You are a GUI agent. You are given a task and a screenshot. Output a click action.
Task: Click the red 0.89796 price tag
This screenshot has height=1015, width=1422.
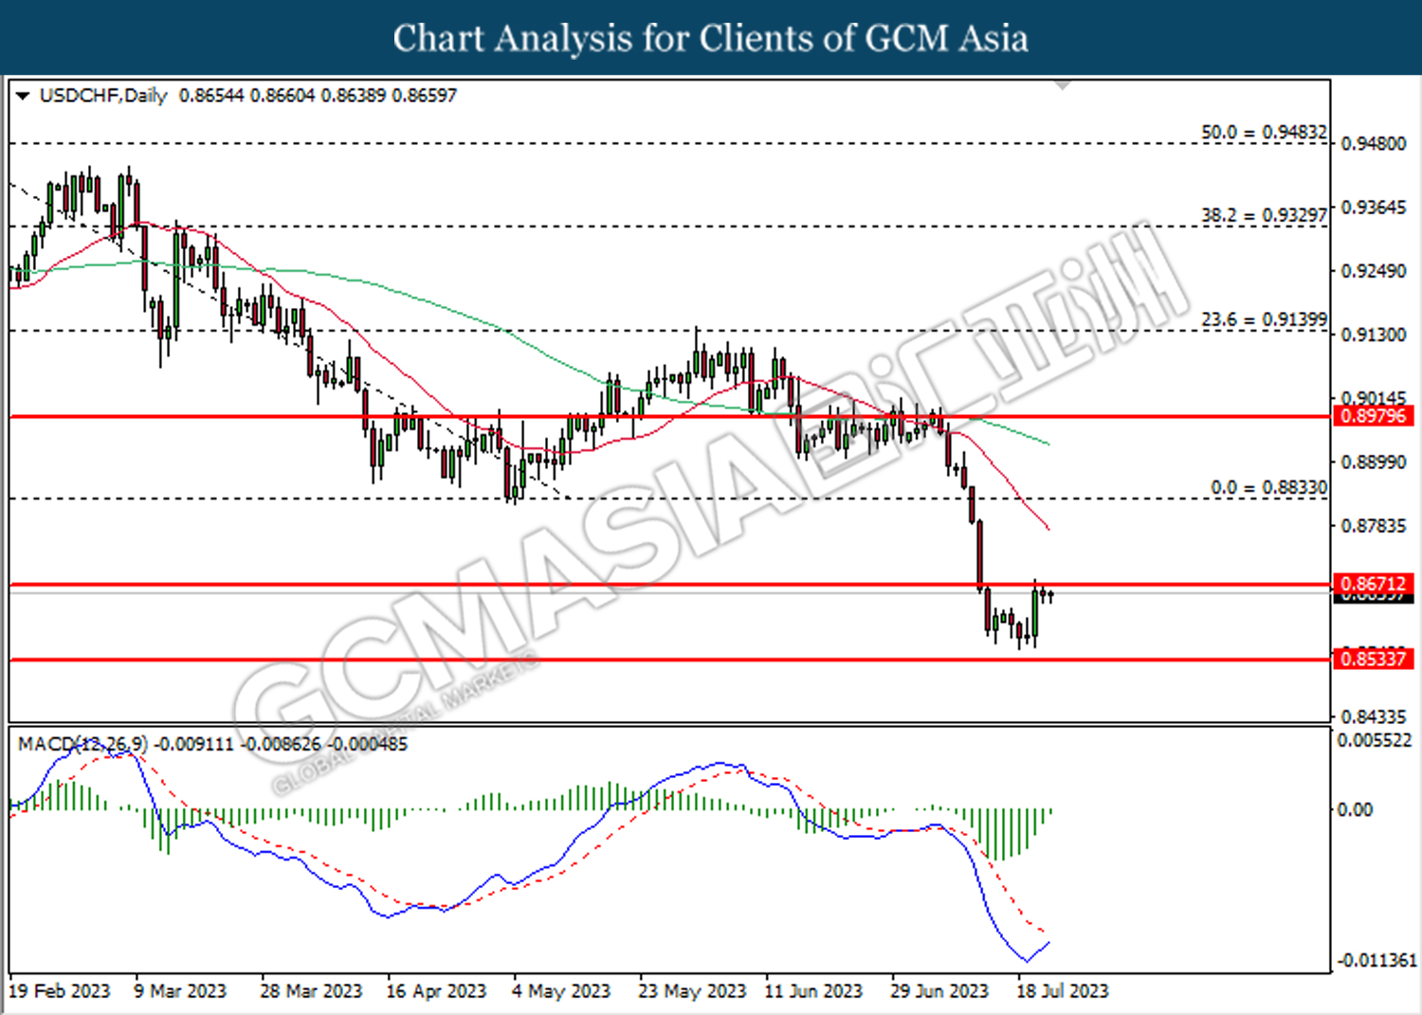click(x=1374, y=416)
